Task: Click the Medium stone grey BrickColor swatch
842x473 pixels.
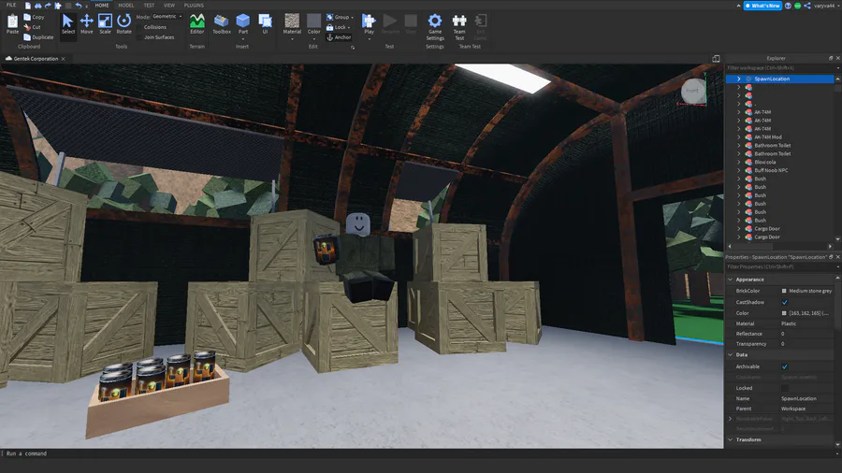Action: pyautogui.click(x=784, y=291)
